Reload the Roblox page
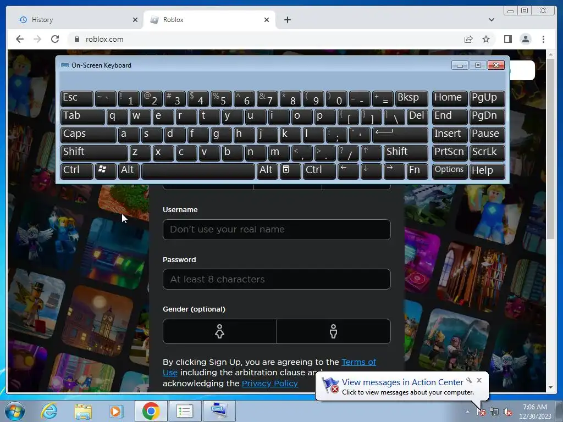The image size is (563, 422). click(x=55, y=39)
